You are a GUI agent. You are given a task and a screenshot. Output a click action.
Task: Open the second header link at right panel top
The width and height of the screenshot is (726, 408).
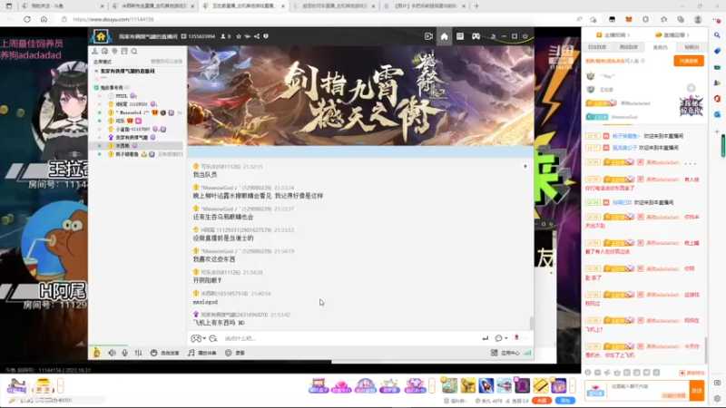672,34
